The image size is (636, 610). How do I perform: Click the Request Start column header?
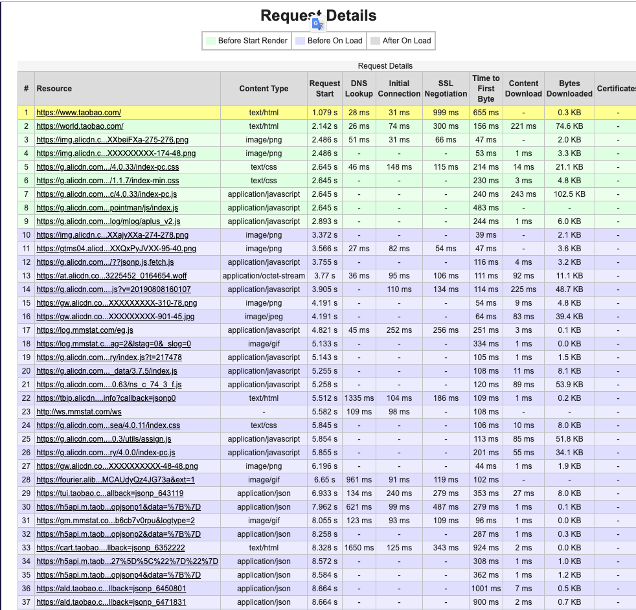pyautogui.click(x=324, y=89)
